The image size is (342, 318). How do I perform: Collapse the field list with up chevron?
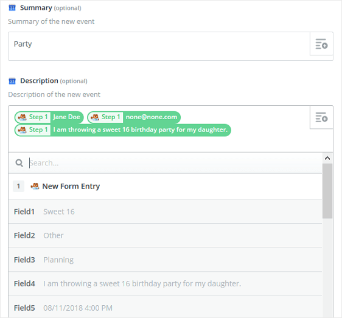click(x=327, y=158)
